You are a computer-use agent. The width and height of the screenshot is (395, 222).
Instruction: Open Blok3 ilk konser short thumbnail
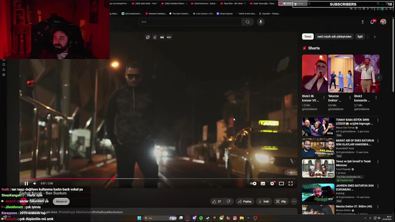[x=314, y=73]
